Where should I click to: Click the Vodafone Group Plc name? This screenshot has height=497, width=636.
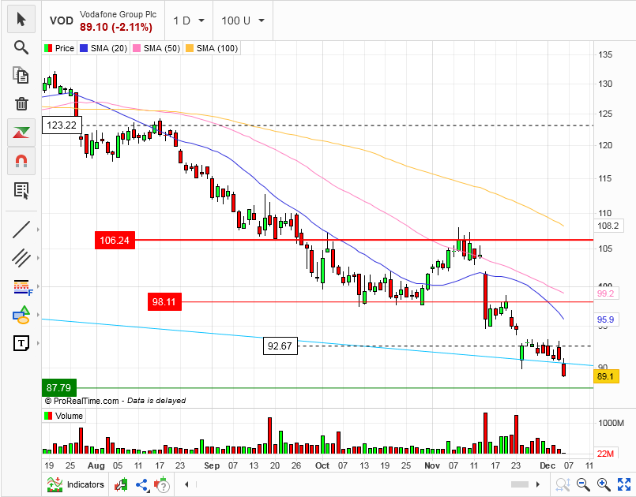pyautogui.click(x=118, y=14)
